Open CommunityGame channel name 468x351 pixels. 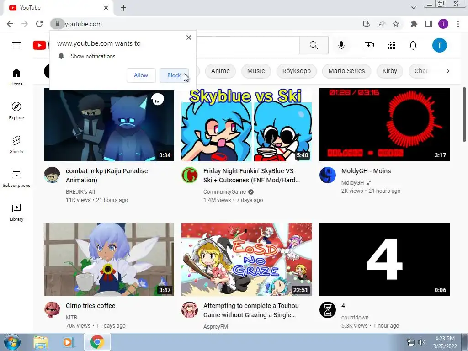pos(224,192)
